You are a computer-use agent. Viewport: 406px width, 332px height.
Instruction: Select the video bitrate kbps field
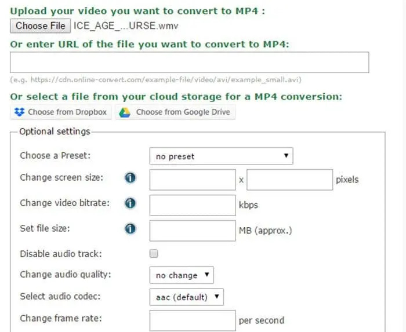click(193, 205)
